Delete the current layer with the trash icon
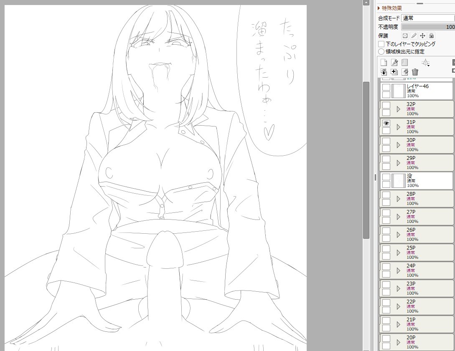This screenshot has height=351, width=455. pos(415,72)
